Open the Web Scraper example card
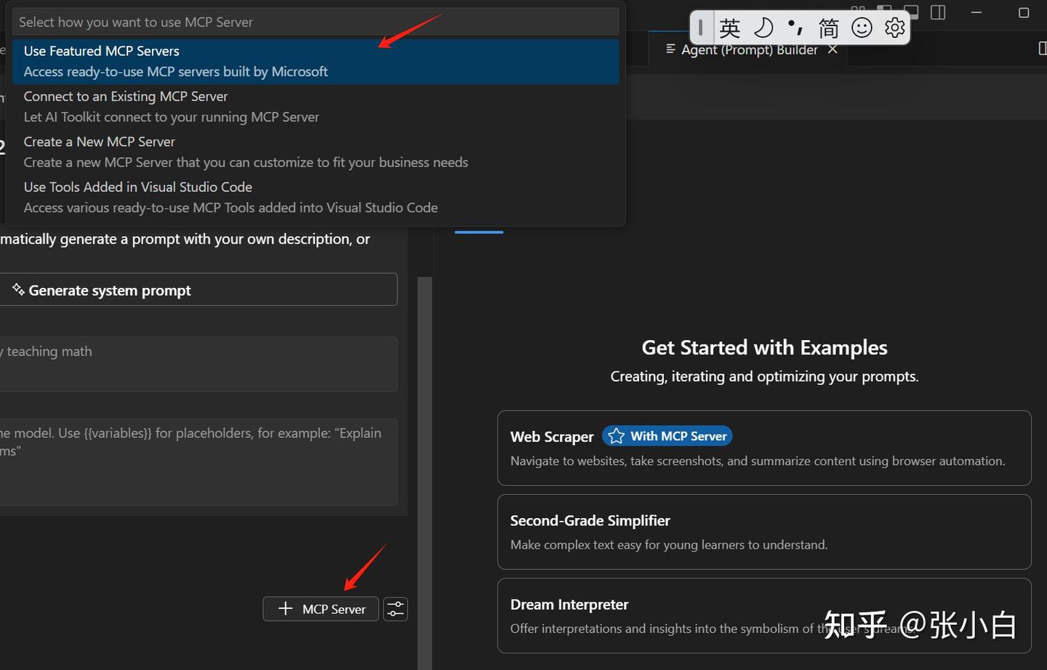The image size is (1047, 670). pyautogui.click(x=764, y=448)
